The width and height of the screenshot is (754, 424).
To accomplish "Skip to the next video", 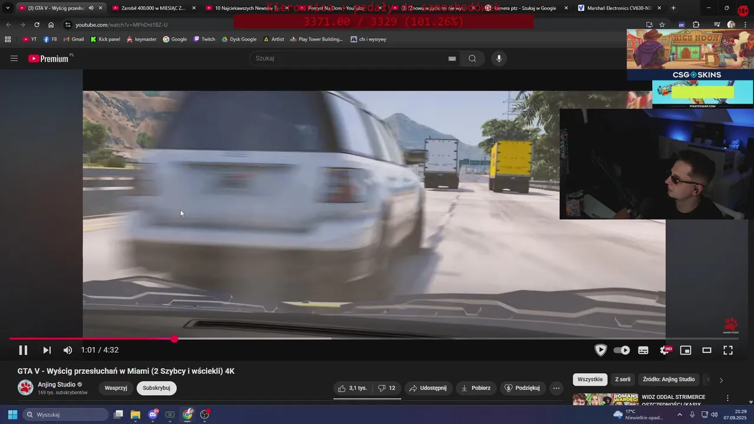I will [x=47, y=350].
